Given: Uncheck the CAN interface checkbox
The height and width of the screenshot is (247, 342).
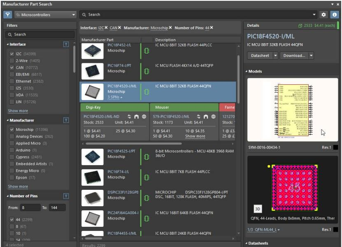Looking at the screenshot, I should pyautogui.click(x=12, y=68).
